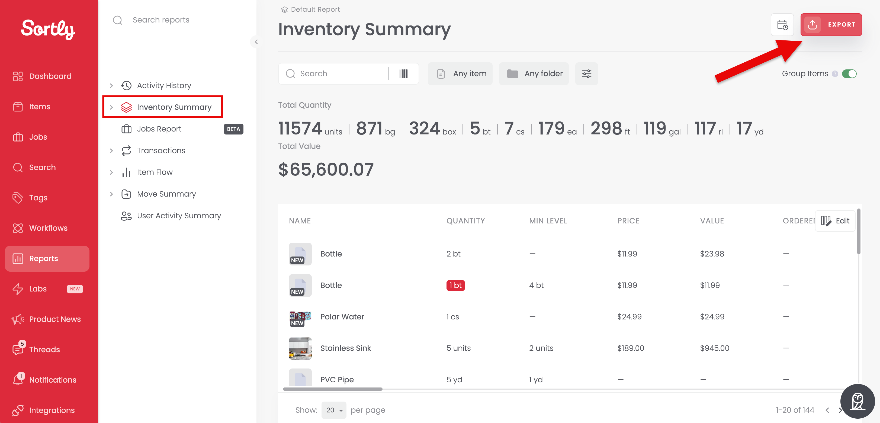Expand the Inventory Summary chevron

(x=111, y=107)
